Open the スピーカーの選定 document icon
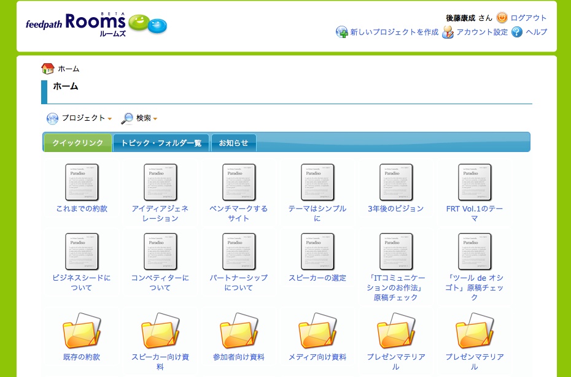The width and height of the screenshot is (571, 377). [317, 251]
